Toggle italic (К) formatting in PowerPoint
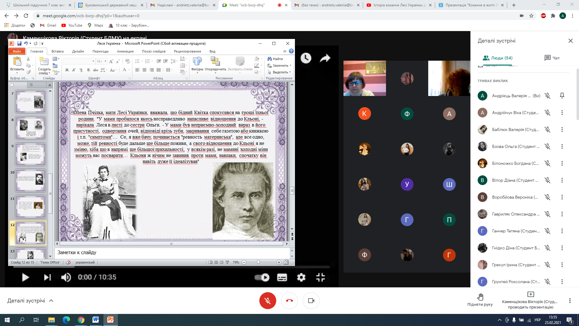The width and height of the screenshot is (579, 326). click(74, 70)
